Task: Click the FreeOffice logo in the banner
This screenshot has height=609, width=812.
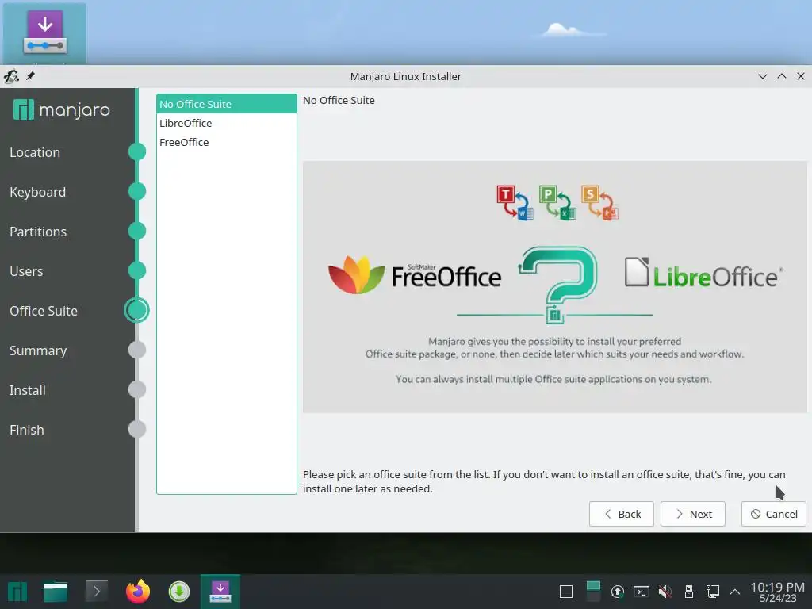Action: pyautogui.click(x=414, y=275)
